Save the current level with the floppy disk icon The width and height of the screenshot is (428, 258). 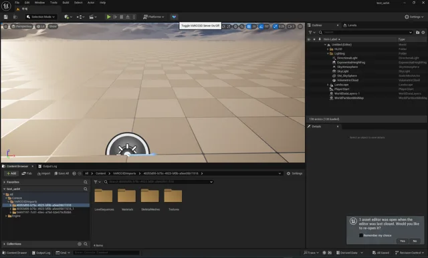coord(6,17)
